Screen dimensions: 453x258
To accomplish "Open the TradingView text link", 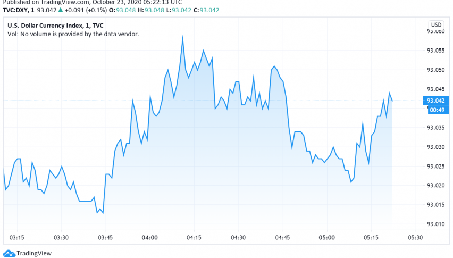I will tap(34, 253).
